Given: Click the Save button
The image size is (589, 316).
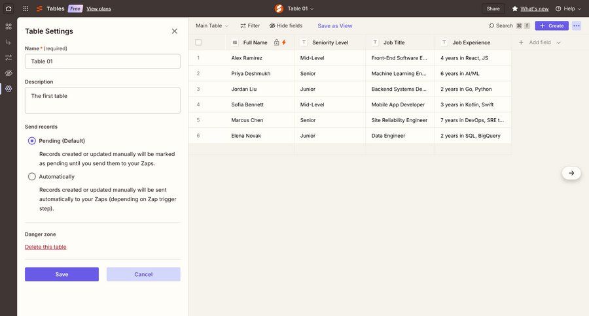Looking at the screenshot, I should point(62,274).
